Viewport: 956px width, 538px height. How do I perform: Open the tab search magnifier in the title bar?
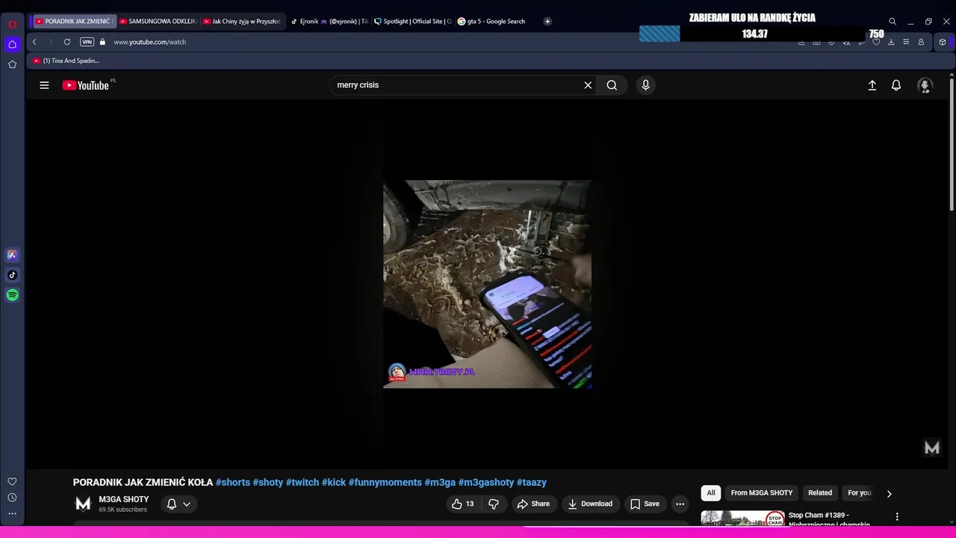(893, 22)
